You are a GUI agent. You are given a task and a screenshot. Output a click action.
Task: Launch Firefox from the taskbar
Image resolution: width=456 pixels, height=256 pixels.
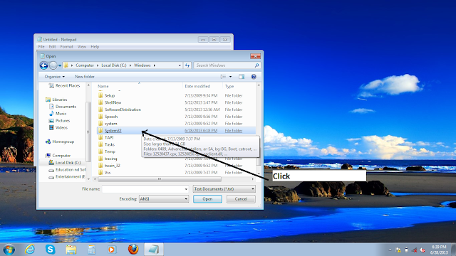pos(133,249)
